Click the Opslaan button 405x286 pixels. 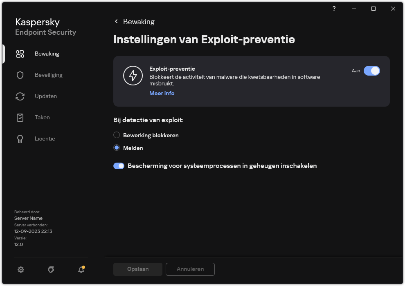[137, 269]
